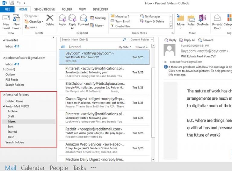Switch to the HOME tab
232x171 pixels.
[x=23, y=9]
